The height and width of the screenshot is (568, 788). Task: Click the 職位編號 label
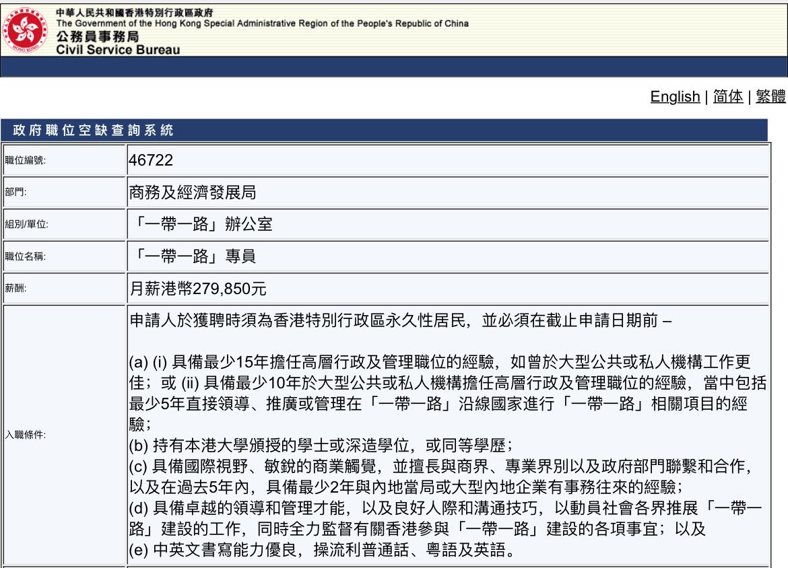pos(25,160)
